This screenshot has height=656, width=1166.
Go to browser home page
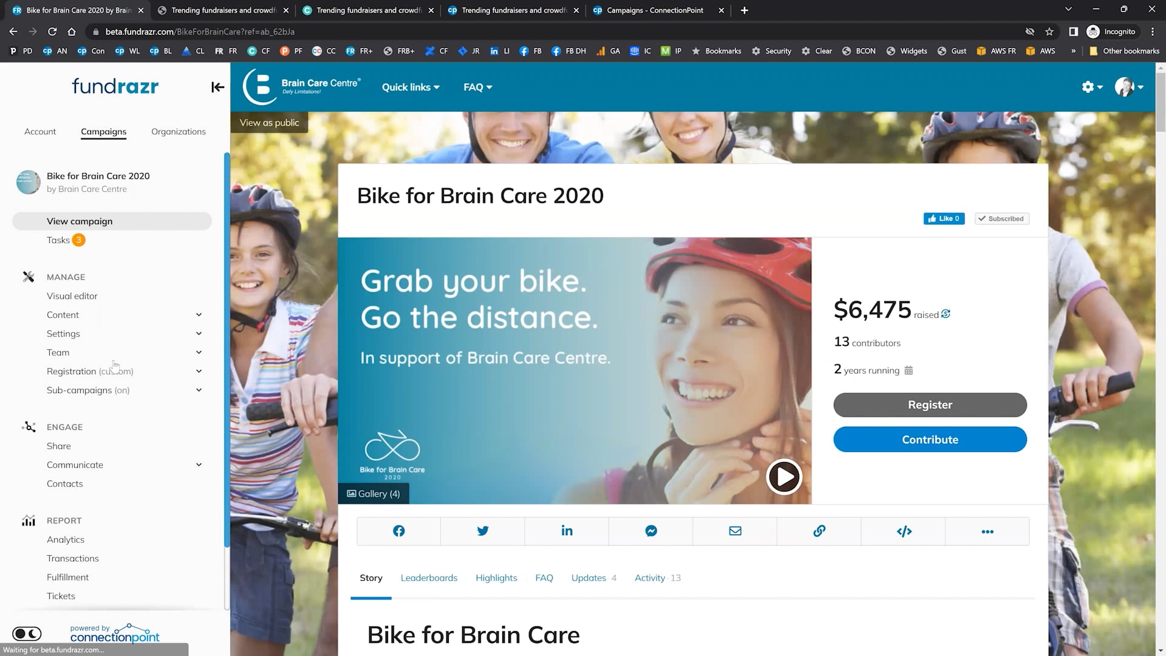(72, 32)
